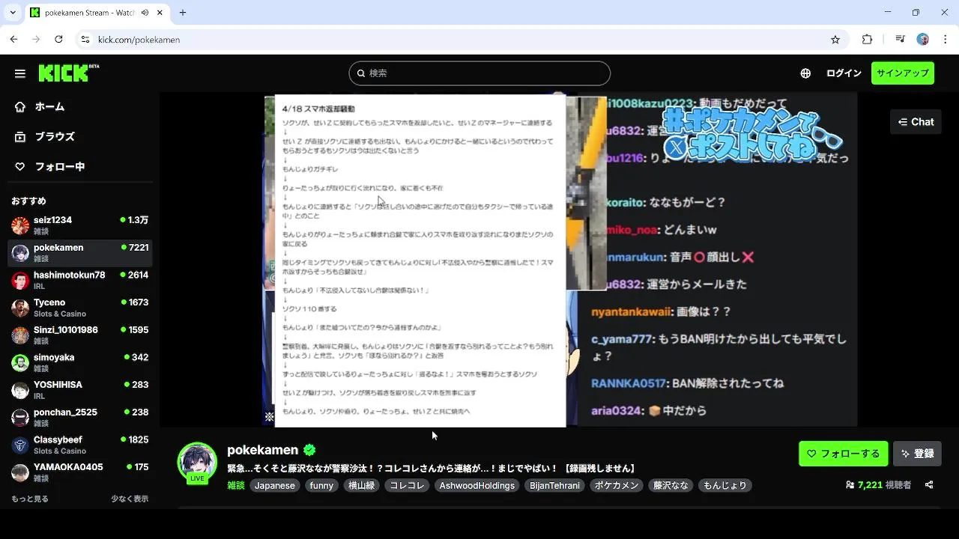Collapse list with 少なく表示
The image size is (959, 539).
tap(130, 499)
